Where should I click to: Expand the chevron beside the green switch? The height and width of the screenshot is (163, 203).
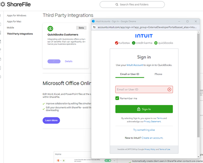click(x=115, y=160)
